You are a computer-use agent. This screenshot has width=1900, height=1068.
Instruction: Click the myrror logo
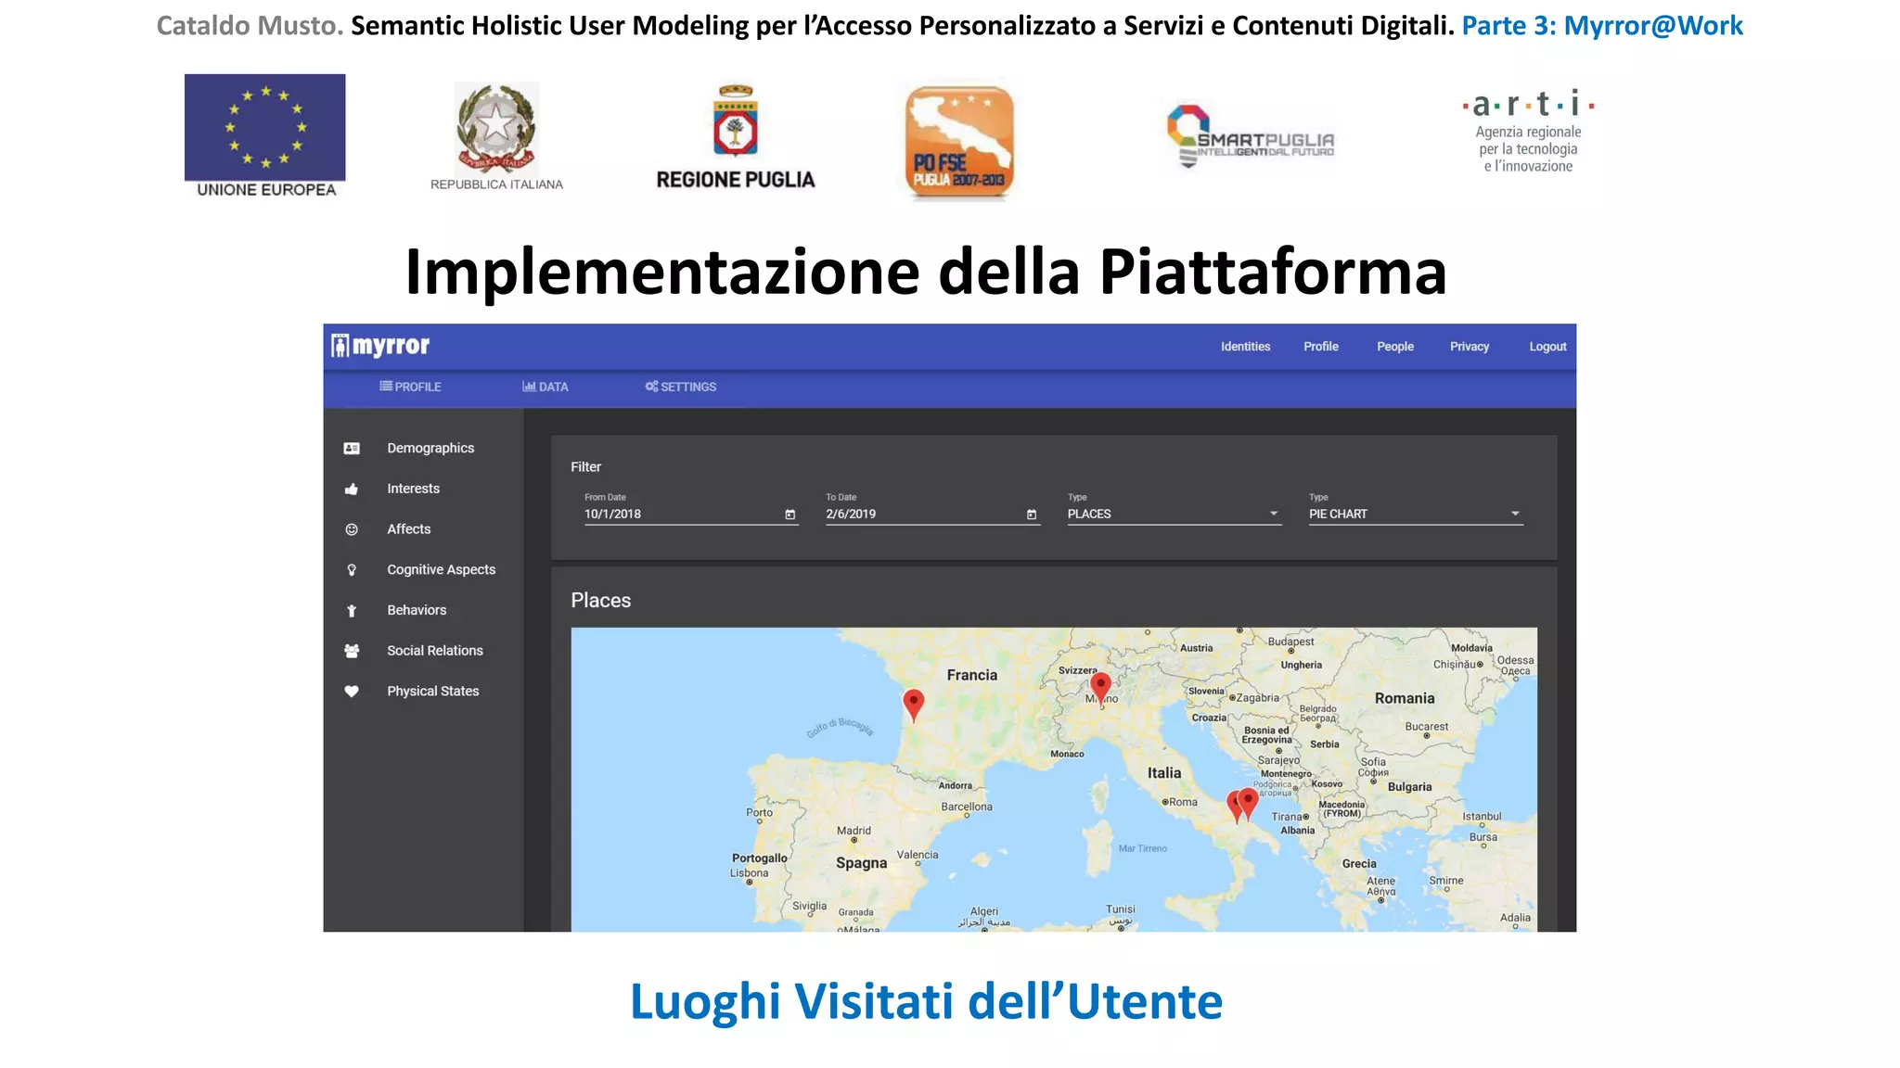[x=380, y=346]
